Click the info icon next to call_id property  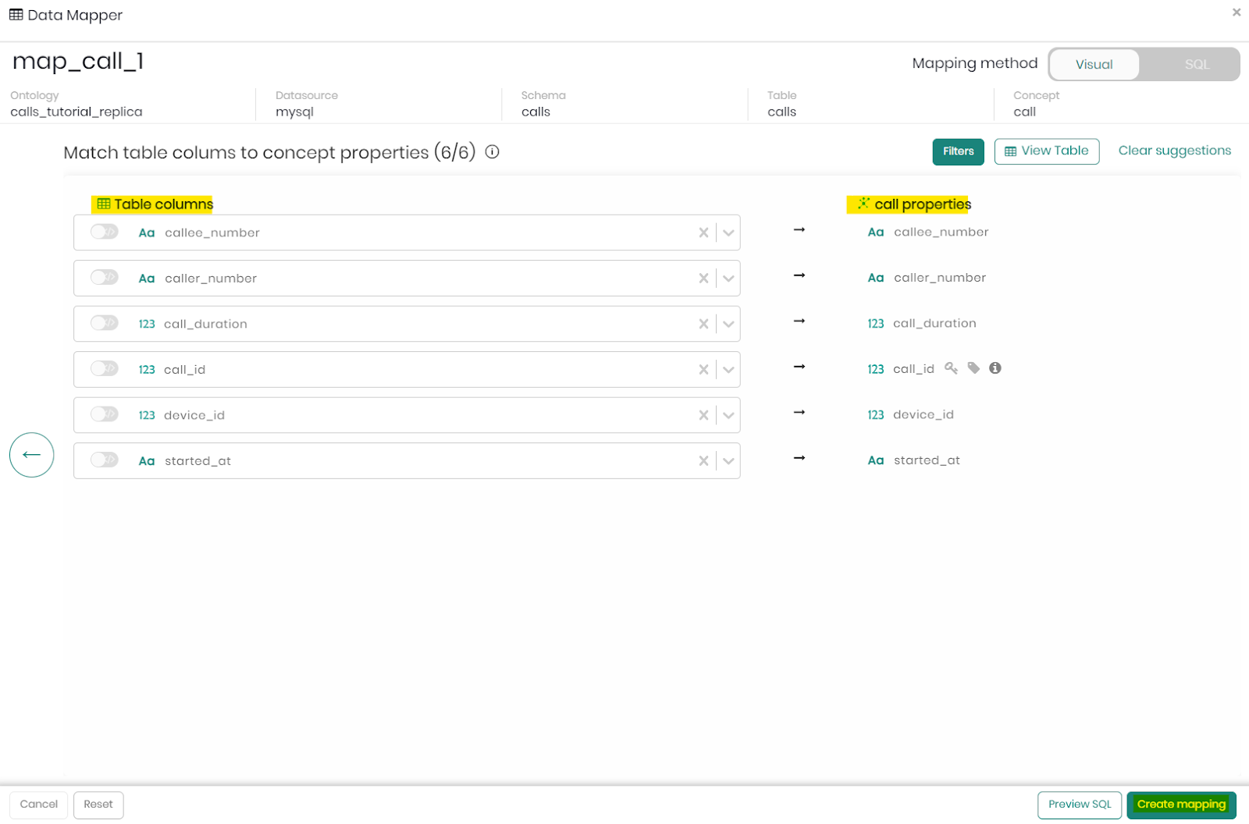[995, 368]
